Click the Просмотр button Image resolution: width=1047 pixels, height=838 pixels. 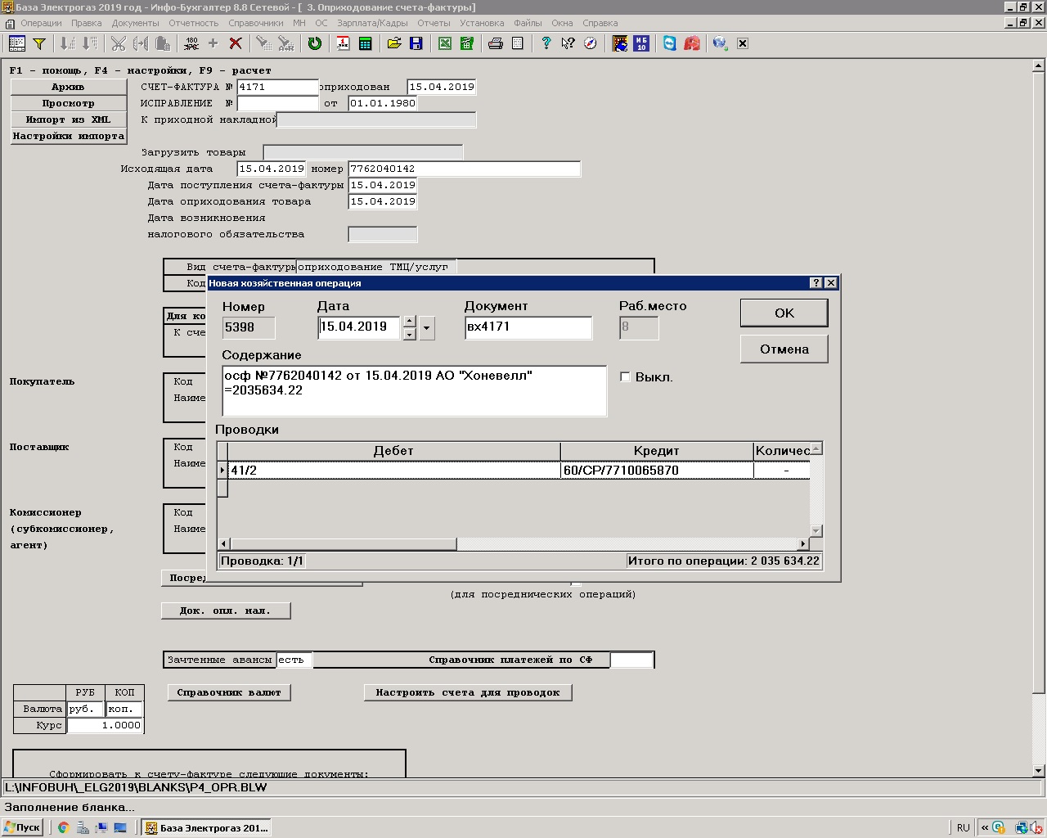pos(68,103)
